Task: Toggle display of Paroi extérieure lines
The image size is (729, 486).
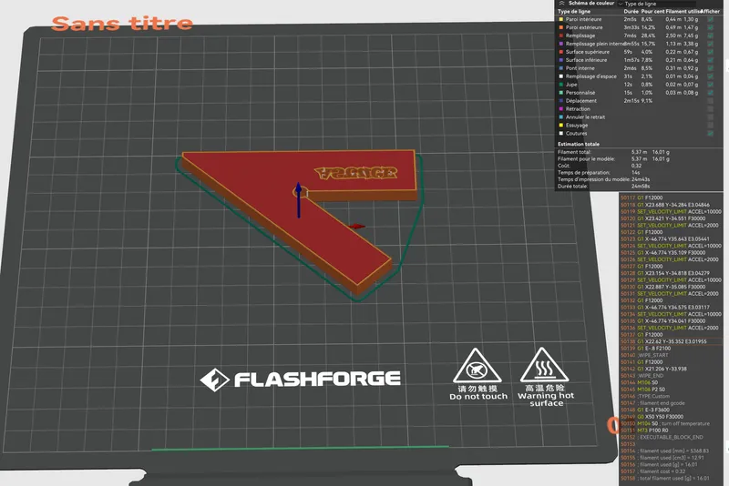Action: [711, 27]
